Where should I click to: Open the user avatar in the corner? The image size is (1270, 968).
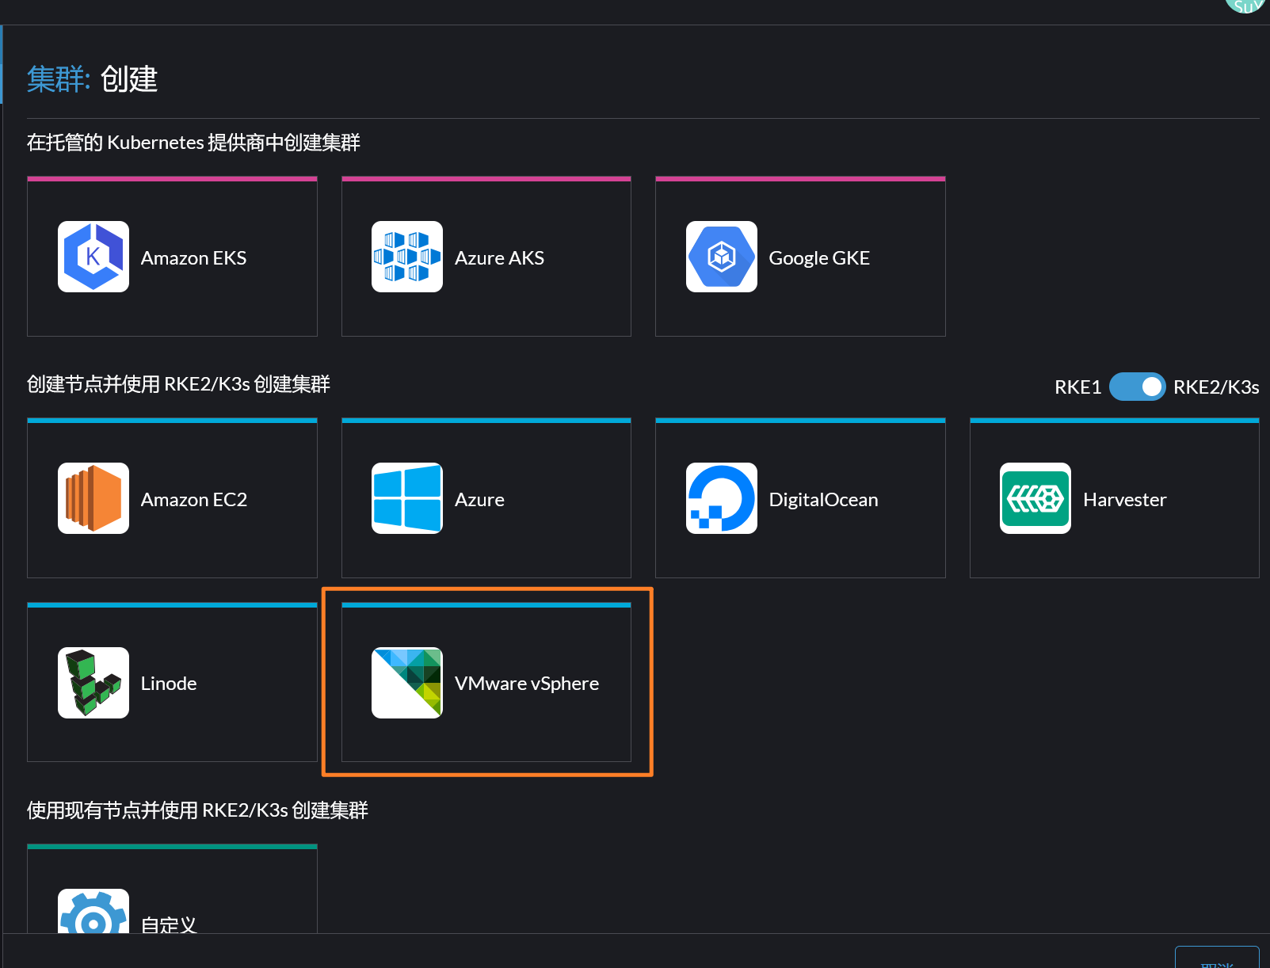1247,5
